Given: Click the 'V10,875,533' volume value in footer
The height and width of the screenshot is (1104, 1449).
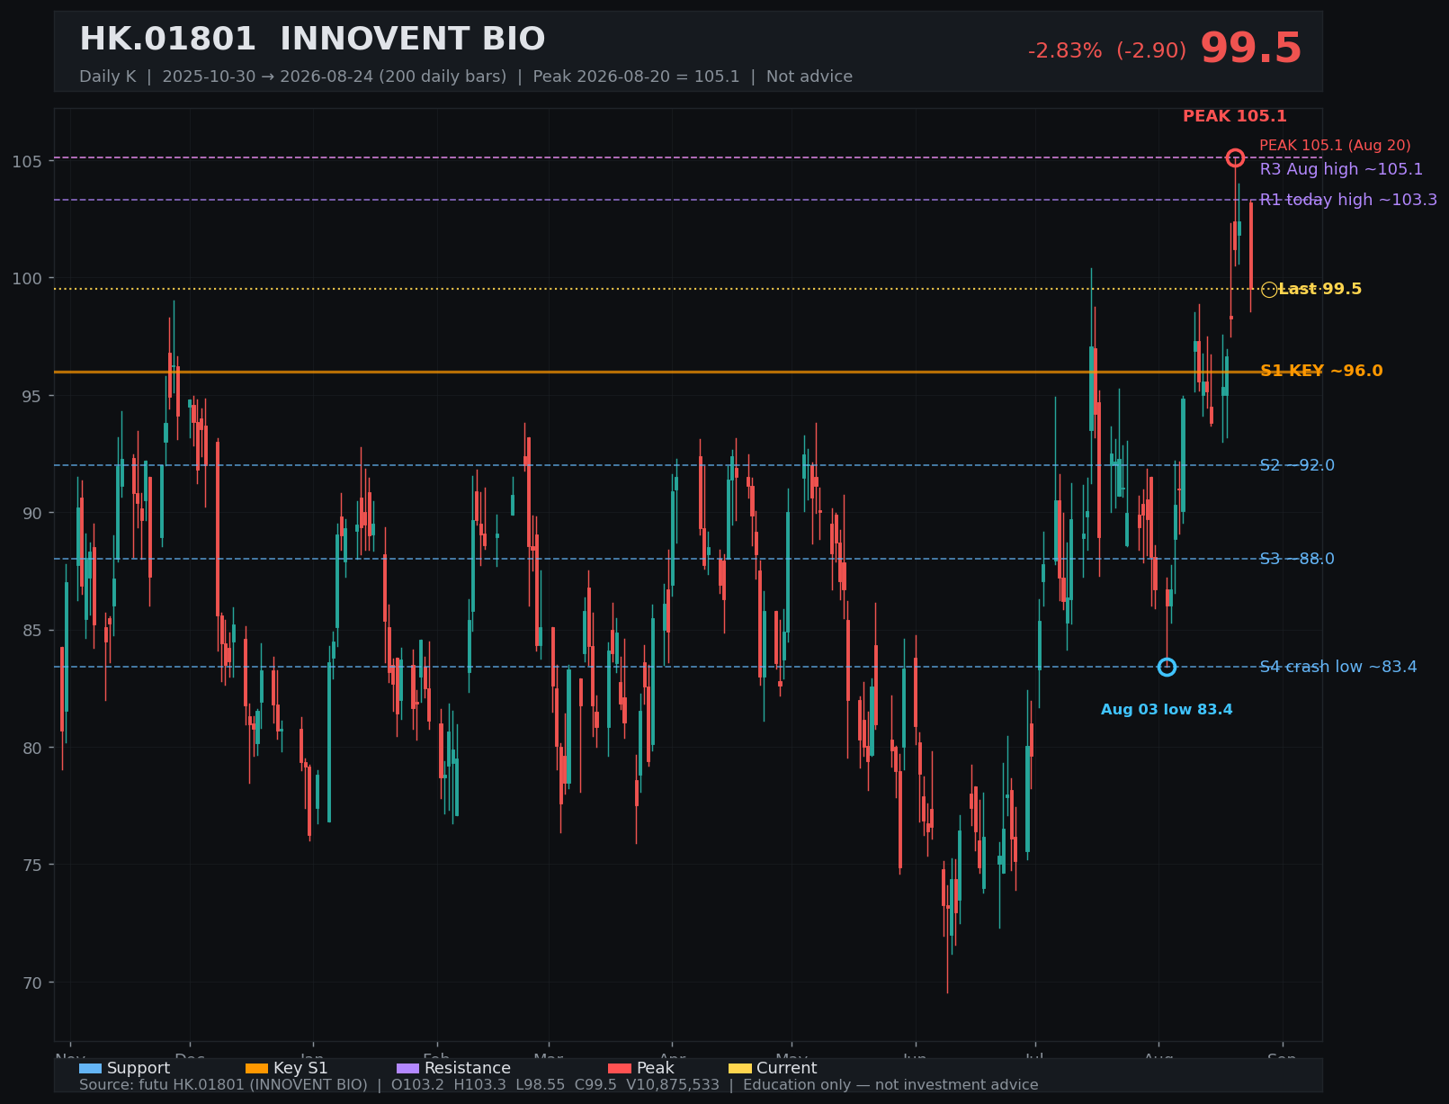Looking at the screenshot, I should pos(673,1085).
